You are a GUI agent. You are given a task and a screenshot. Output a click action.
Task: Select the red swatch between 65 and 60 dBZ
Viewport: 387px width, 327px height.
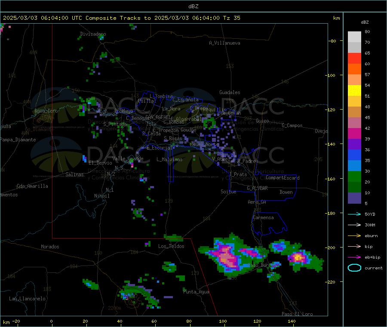[x=354, y=58]
